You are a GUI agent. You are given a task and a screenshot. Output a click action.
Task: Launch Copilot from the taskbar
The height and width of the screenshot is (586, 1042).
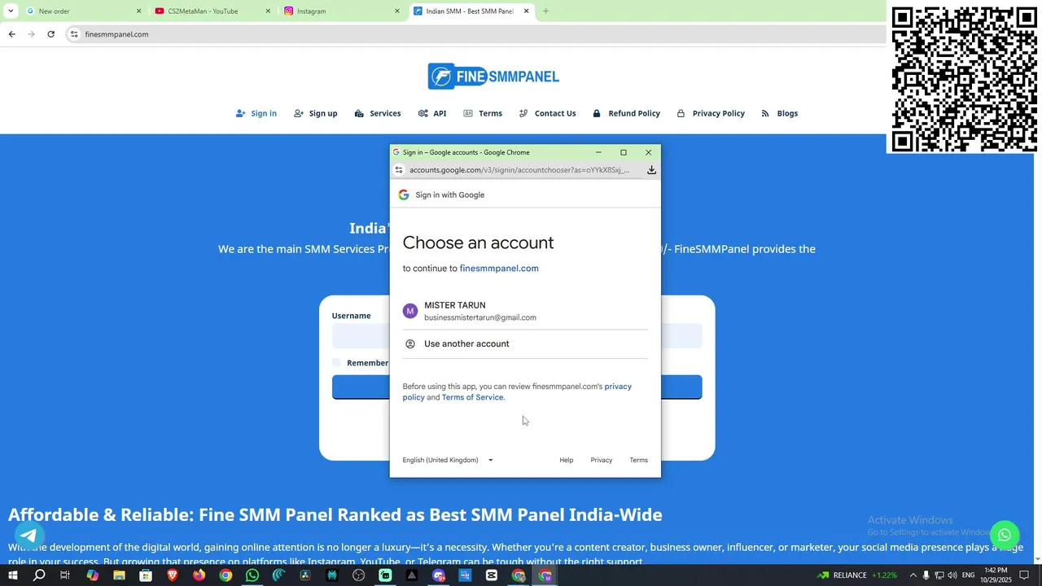pyautogui.click(x=92, y=575)
